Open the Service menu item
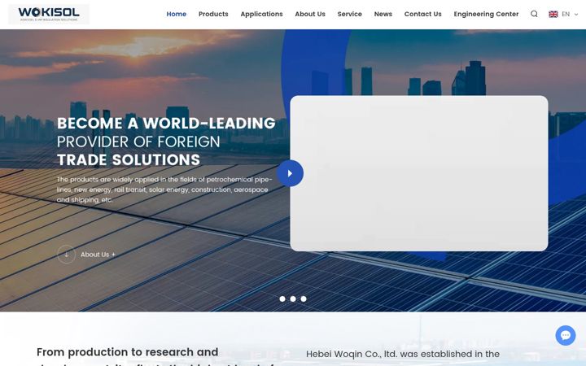The image size is (586, 366). tap(350, 14)
